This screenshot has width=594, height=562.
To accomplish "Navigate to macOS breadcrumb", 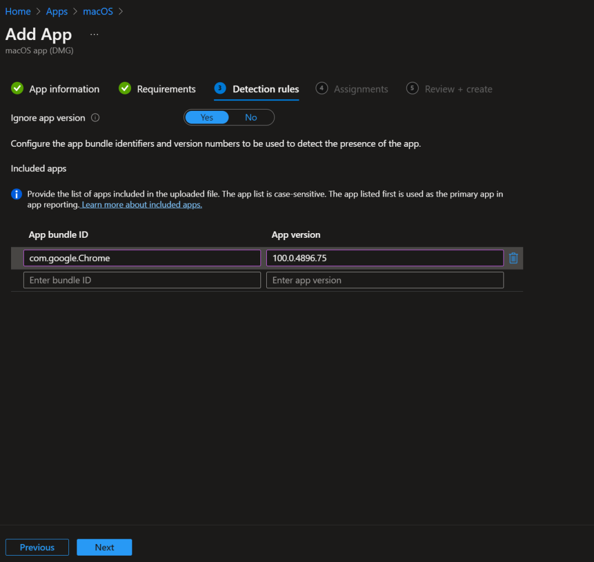I will (x=97, y=12).
